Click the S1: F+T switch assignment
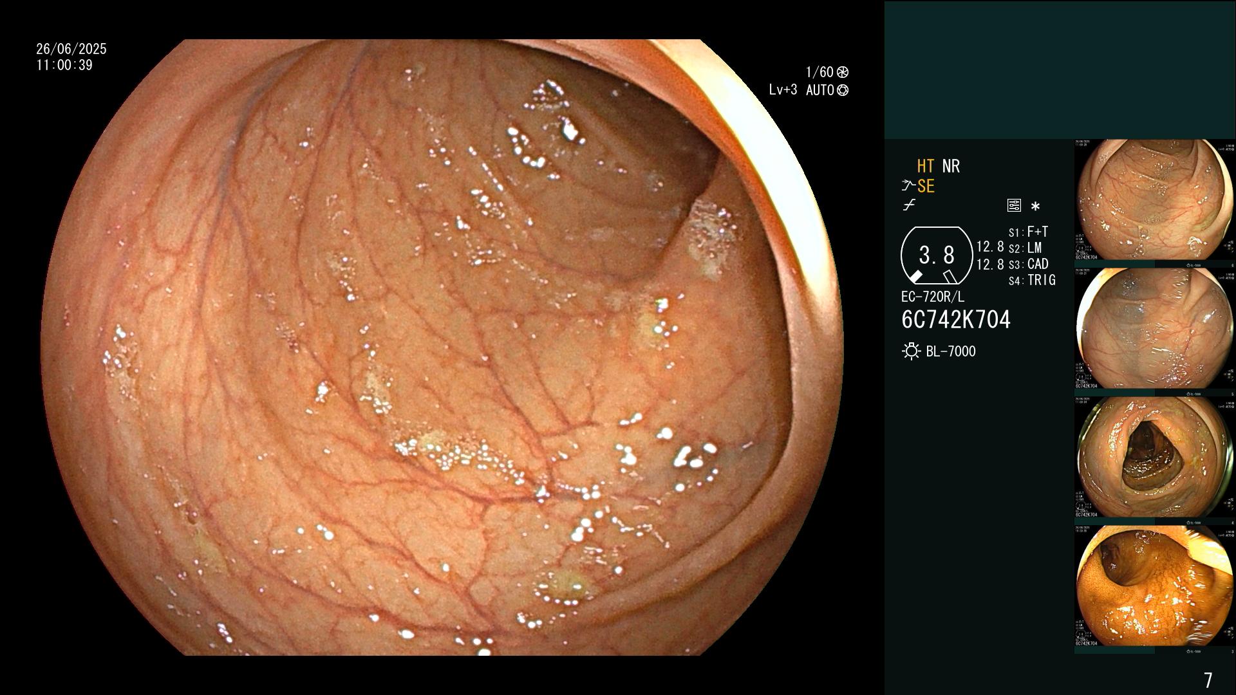This screenshot has height=695, width=1236. tap(1028, 232)
